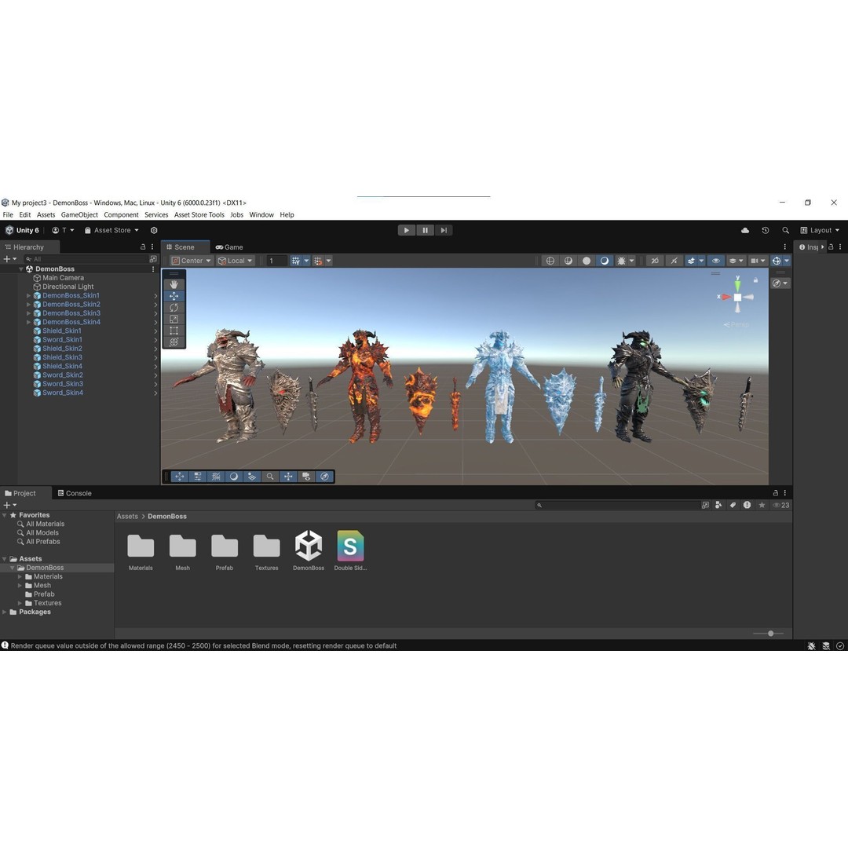Viewport: 848px width, 848px height.
Task: Open the Layout dropdown
Action: coord(820,230)
